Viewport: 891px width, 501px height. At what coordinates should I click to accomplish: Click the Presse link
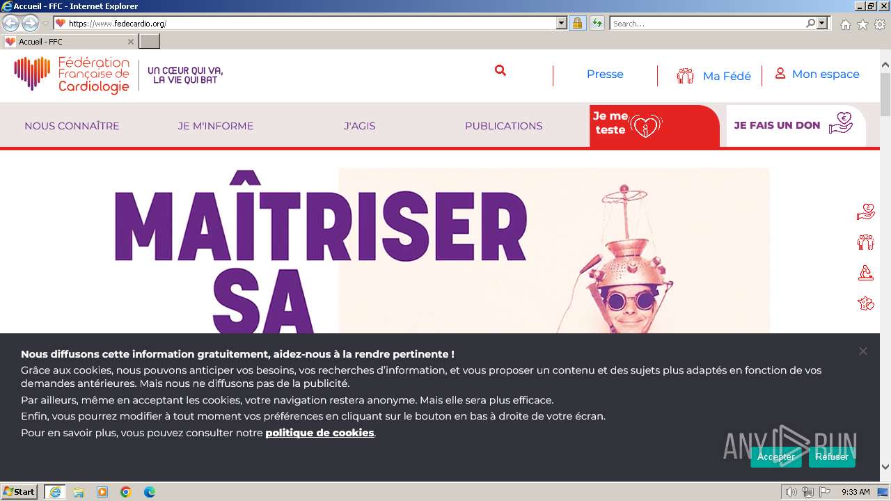pos(605,74)
